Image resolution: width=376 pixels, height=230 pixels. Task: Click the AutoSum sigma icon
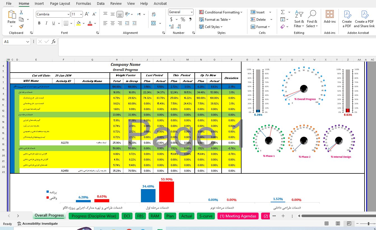click(282, 12)
